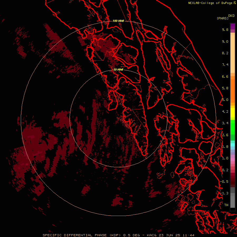The image size is (237, 237).
Task: Click the 5.0 legend value
Action: click(x=225, y=100)
